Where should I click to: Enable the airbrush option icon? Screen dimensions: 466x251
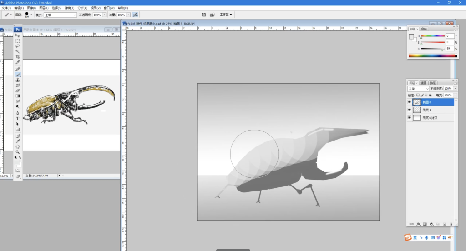[x=135, y=15]
